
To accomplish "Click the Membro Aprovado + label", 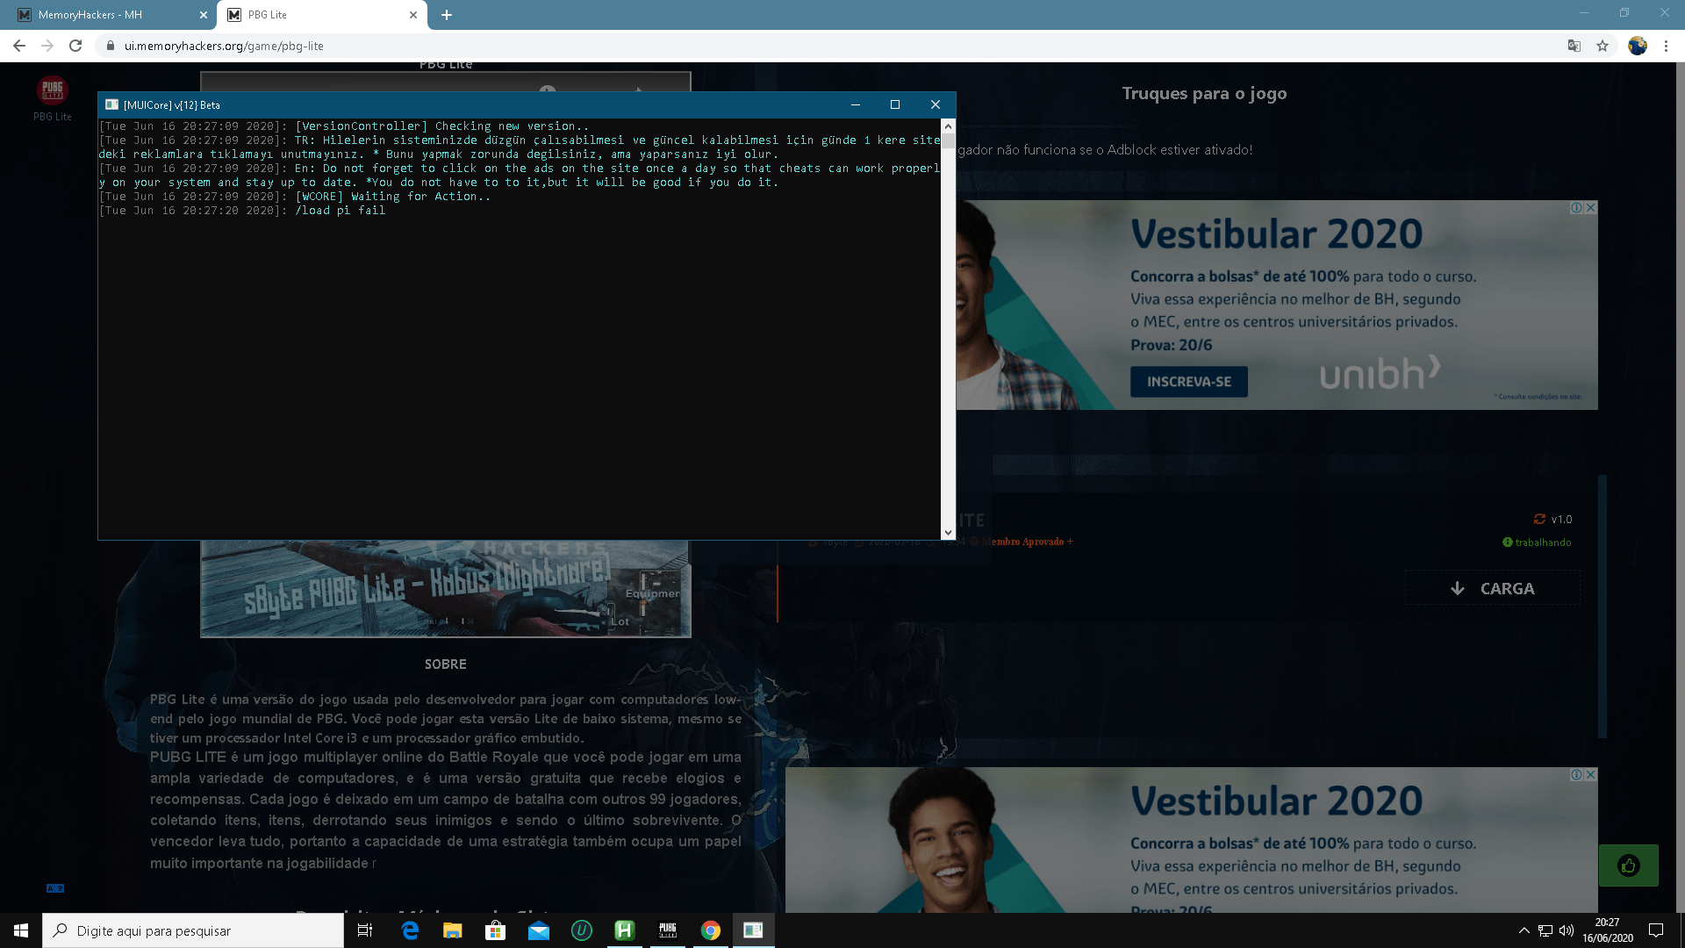I will [1028, 542].
